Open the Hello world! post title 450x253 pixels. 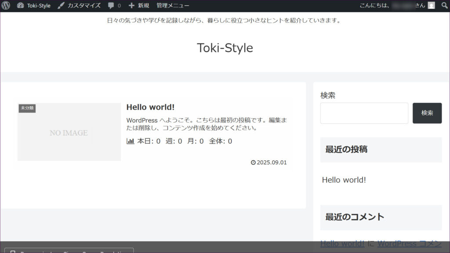(x=150, y=107)
